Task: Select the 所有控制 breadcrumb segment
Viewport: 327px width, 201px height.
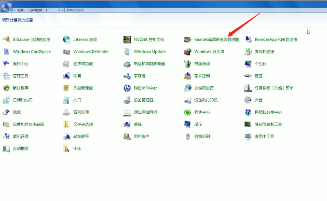Action: (x=37, y=10)
